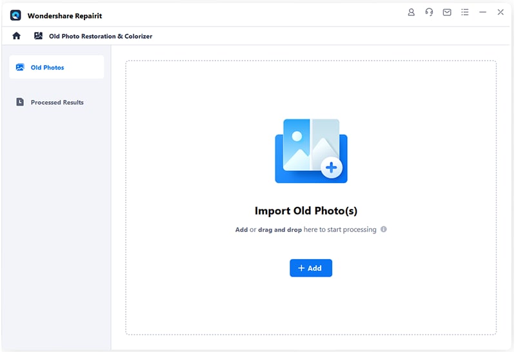Click the 'Import Old Photo(s)' heading
The height and width of the screenshot is (352, 516).
306,211
